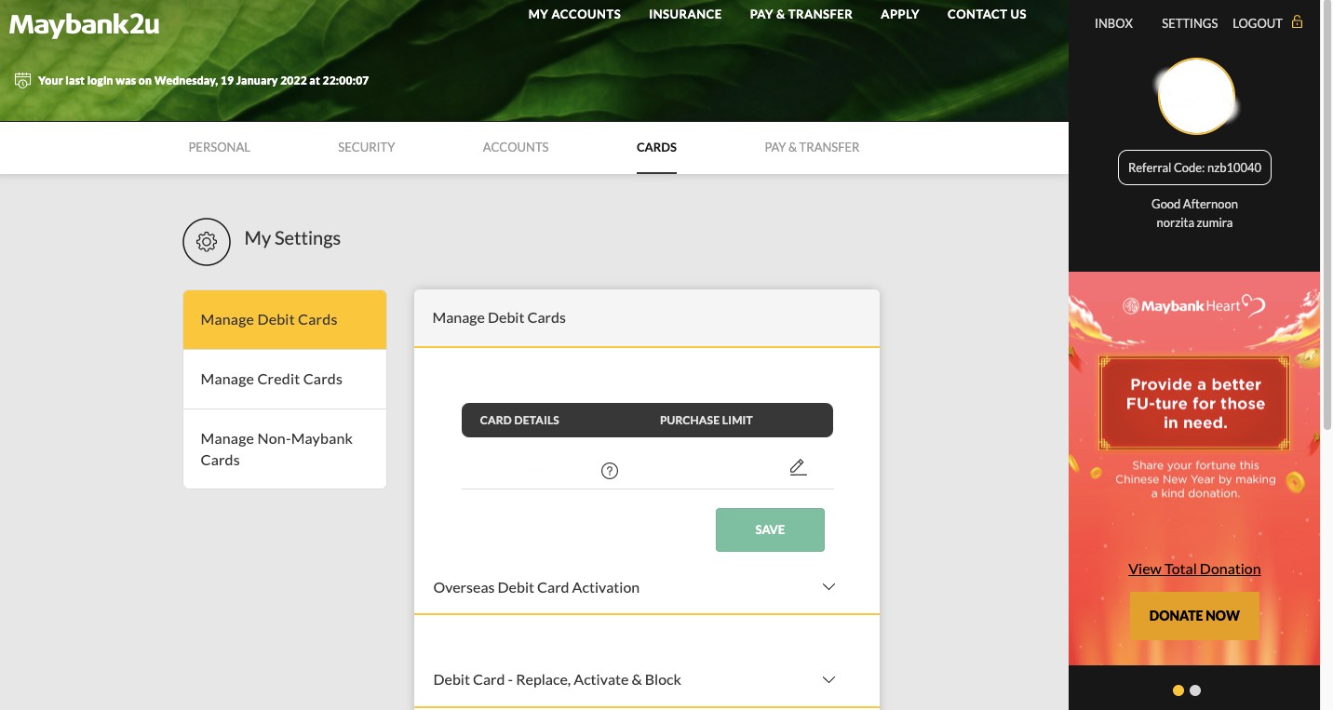Image resolution: width=1333 pixels, height=710 pixels.
Task: Click the Referral Code nzb10040 badge
Action: (1194, 168)
